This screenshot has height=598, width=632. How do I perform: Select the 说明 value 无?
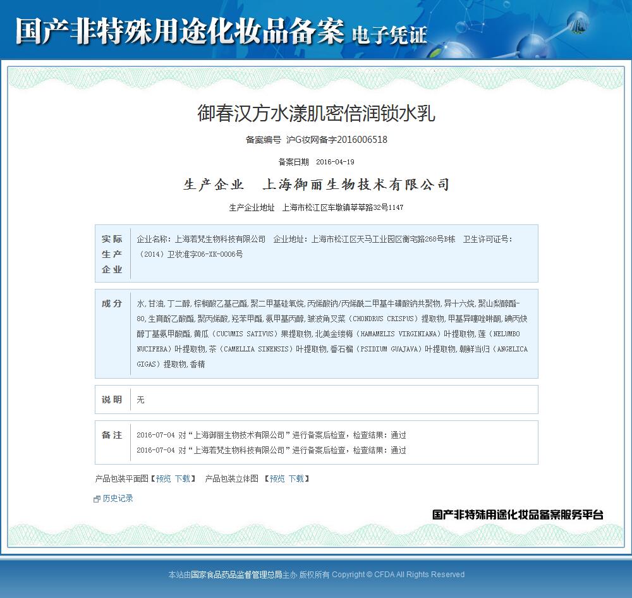click(x=140, y=400)
